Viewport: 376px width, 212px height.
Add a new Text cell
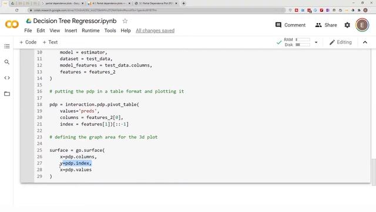[50, 42]
